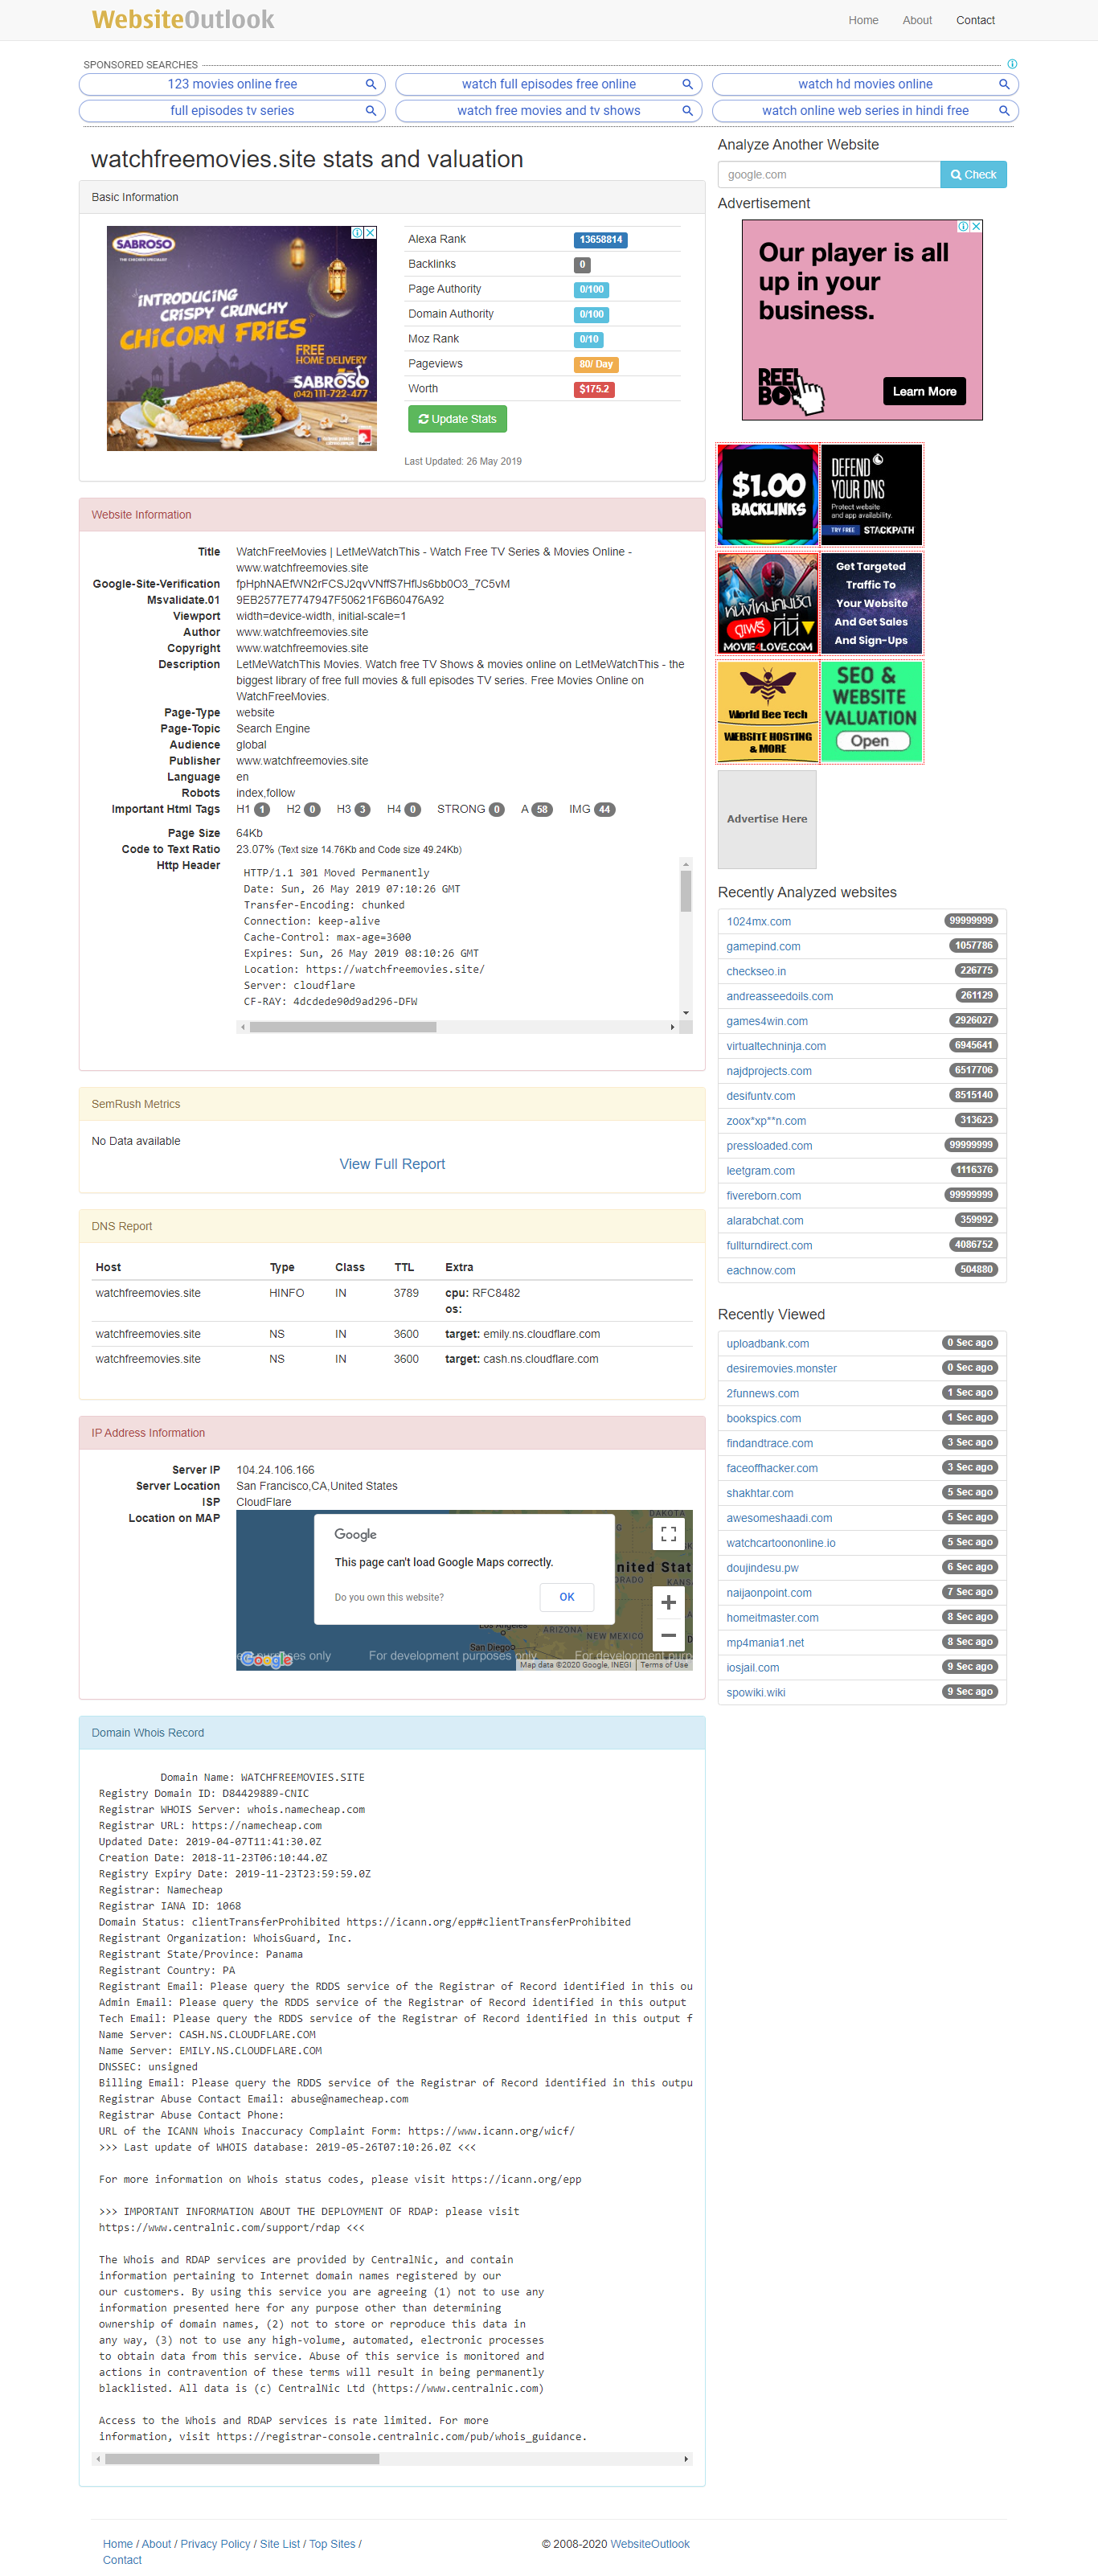
Task: Open watchcartoononline.io recently viewed link
Action: coord(781,1543)
